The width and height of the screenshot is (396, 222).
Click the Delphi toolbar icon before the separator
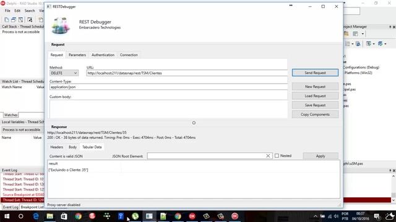click(30, 20)
